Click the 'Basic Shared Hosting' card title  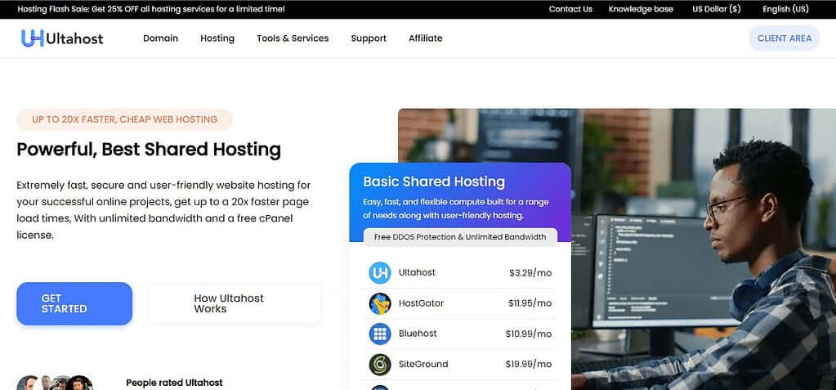point(434,182)
